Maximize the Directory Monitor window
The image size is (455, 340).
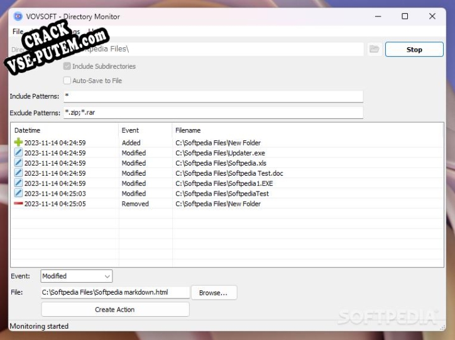pos(405,16)
